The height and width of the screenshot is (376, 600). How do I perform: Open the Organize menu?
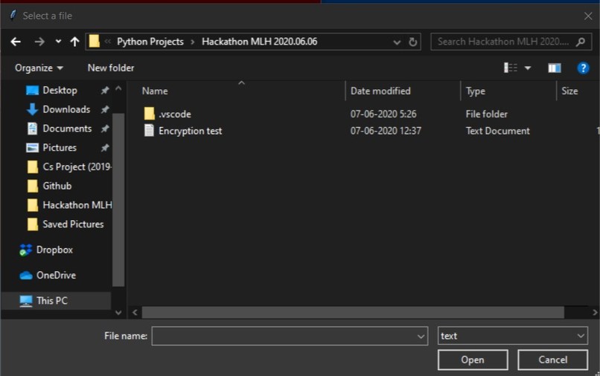pyautogui.click(x=39, y=68)
